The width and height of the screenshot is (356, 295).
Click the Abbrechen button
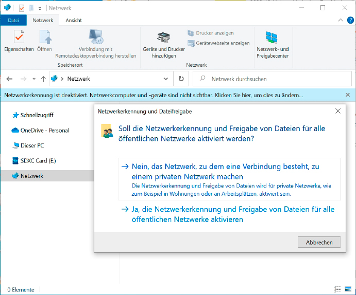click(x=319, y=242)
